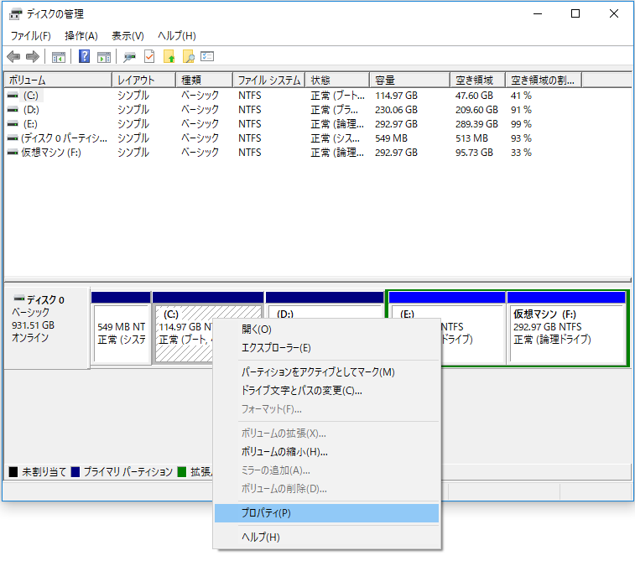Click the back arrow toolbar icon
The image size is (635, 561).
[13, 57]
